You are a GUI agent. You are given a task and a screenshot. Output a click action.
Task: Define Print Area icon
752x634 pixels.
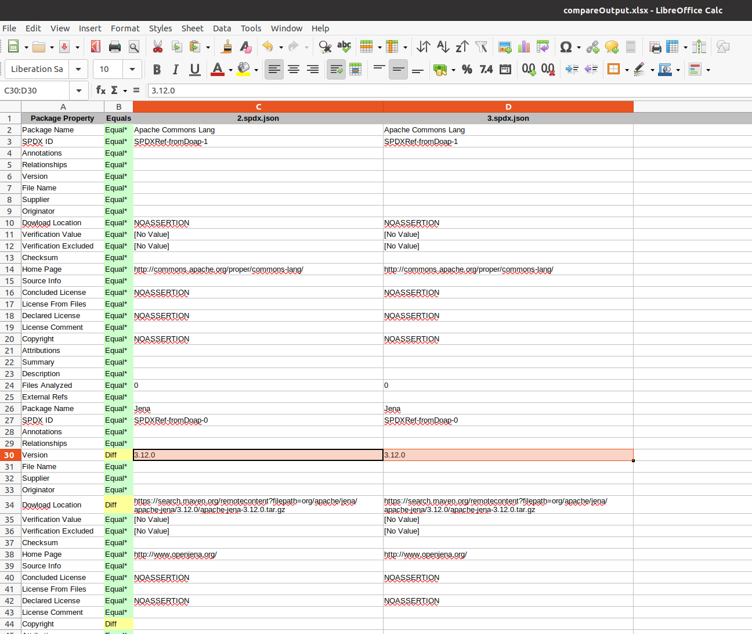coord(655,47)
